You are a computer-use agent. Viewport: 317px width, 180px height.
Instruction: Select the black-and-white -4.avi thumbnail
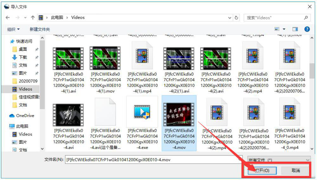click(68, 115)
